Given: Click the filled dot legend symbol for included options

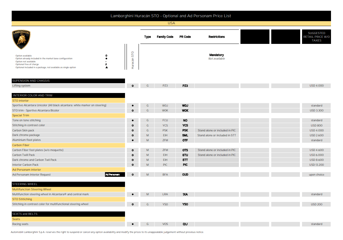Looking at the screenshot, I should click(106, 58).
